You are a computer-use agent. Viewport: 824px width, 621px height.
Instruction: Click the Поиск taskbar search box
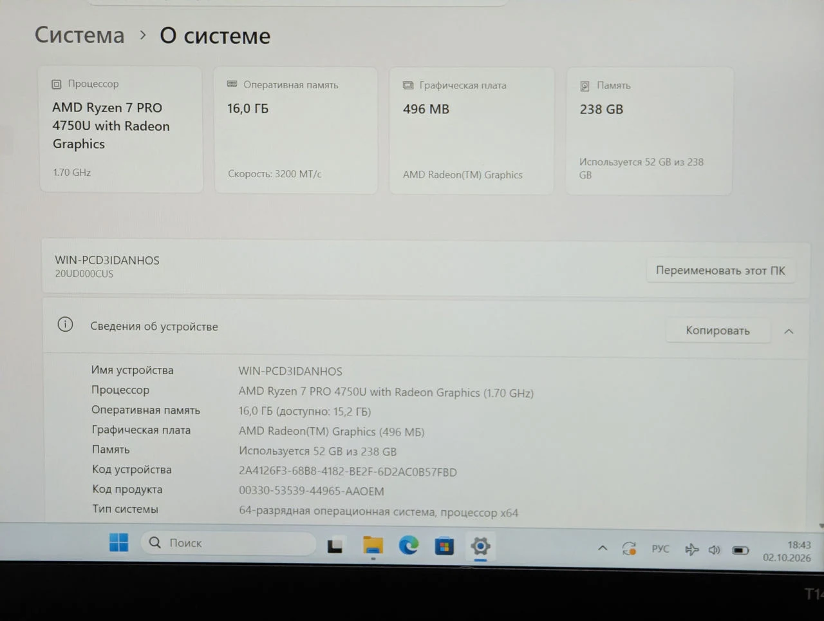coord(228,543)
